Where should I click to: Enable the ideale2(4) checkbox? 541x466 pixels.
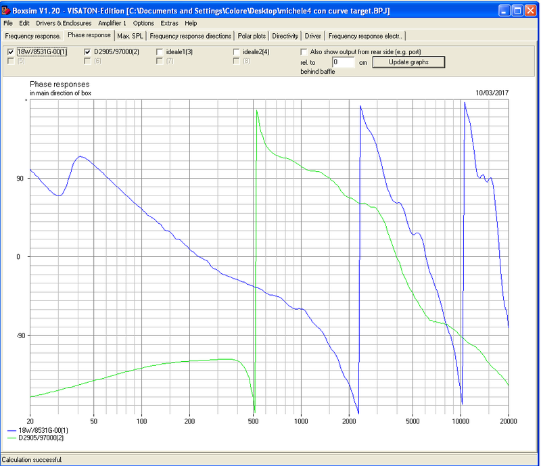236,52
